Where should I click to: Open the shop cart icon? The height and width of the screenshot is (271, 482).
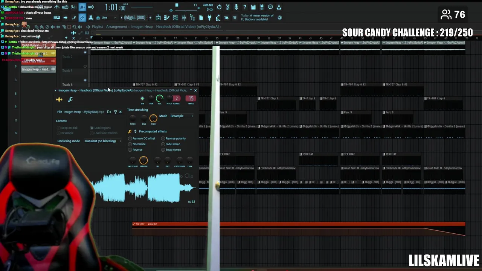[x=235, y=18]
